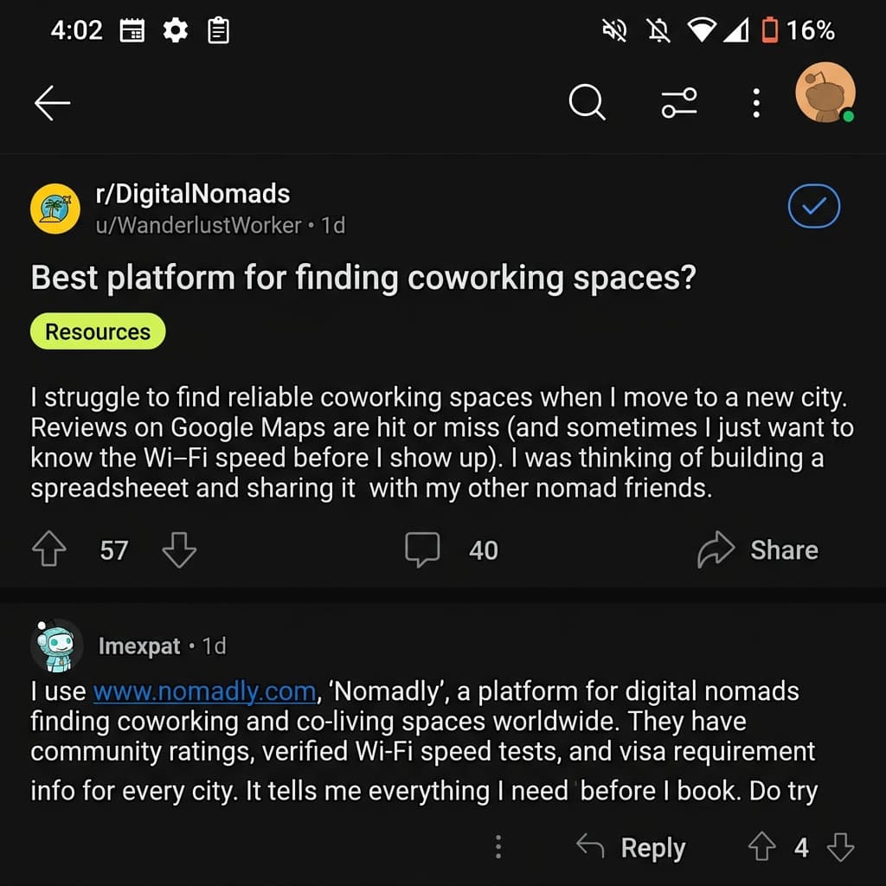Open the www.nomadly.com link

[205, 691]
